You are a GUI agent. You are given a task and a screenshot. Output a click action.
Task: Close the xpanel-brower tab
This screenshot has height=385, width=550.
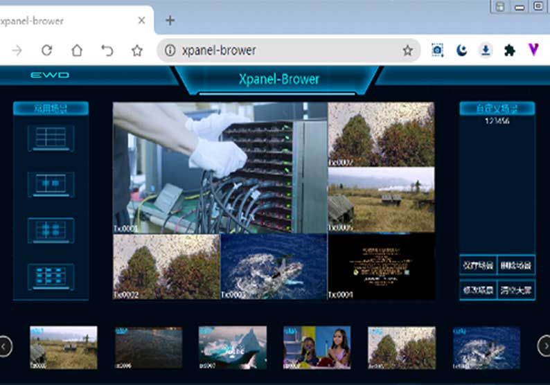(x=141, y=20)
